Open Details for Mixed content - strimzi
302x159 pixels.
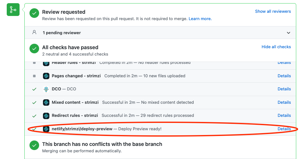(x=284, y=102)
